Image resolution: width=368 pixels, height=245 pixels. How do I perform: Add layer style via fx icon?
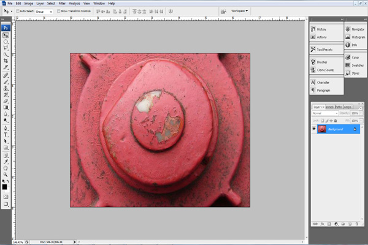coord(323,224)
